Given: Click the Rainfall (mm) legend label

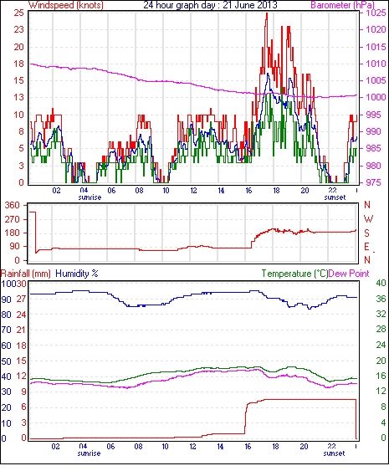Looking at the screenshot, I should point(26,274).
